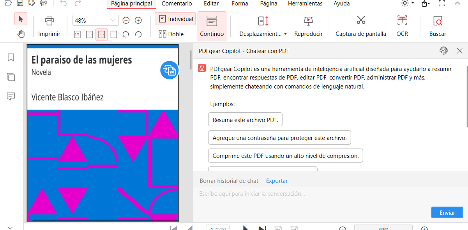This screenshot has width=468, height=230.
Task: Open the Herramientas tab
Action: 305,4
